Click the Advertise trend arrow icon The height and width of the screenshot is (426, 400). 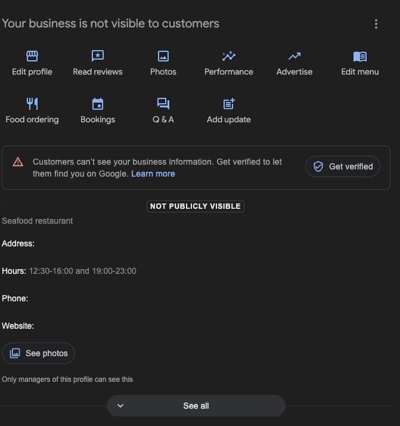(294, 56)
